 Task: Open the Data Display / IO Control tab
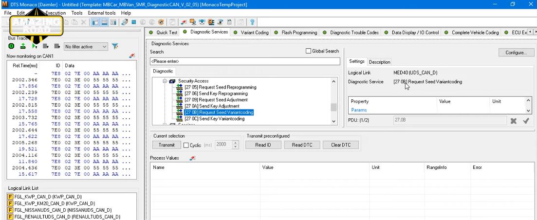[412, 33]
